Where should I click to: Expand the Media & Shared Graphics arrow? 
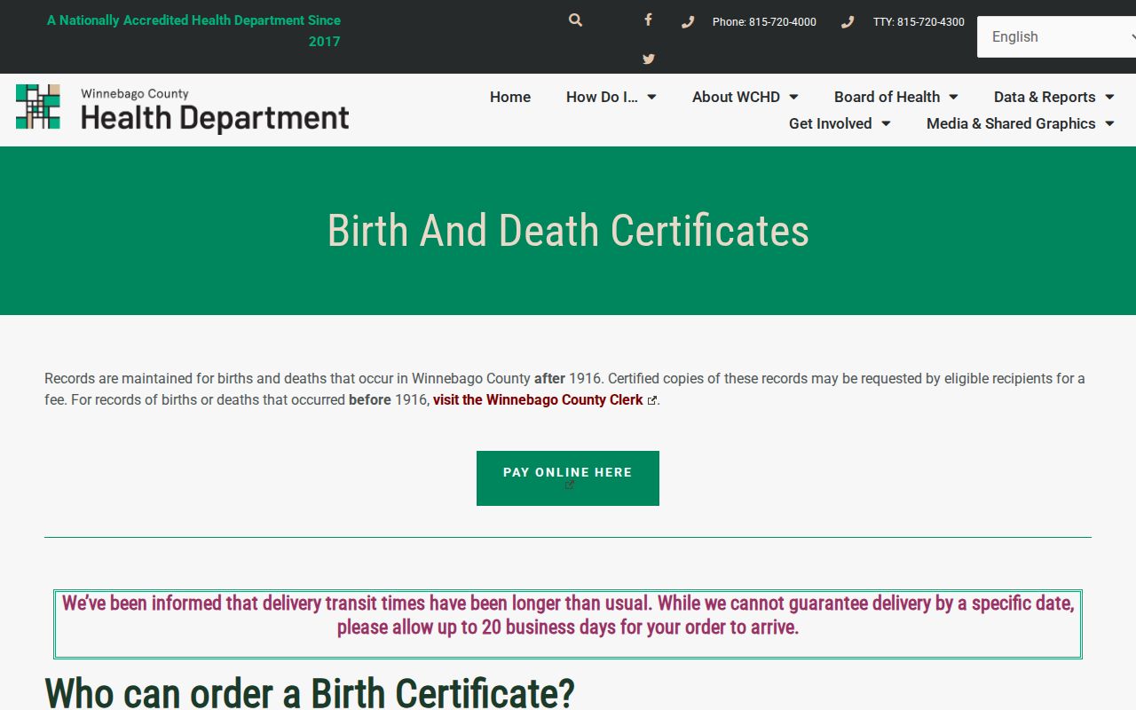pyautogui.click(x=1109, y=124)
